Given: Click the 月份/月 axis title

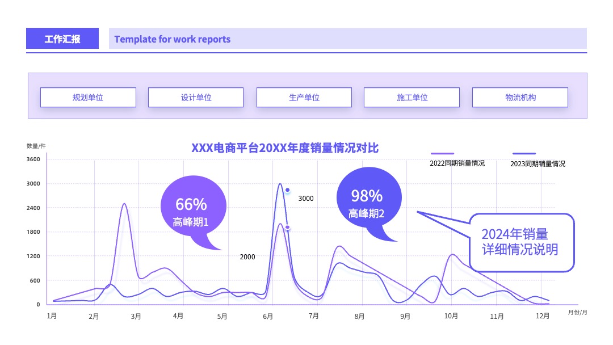Looking at the screenshot, I should pos(577,312).
